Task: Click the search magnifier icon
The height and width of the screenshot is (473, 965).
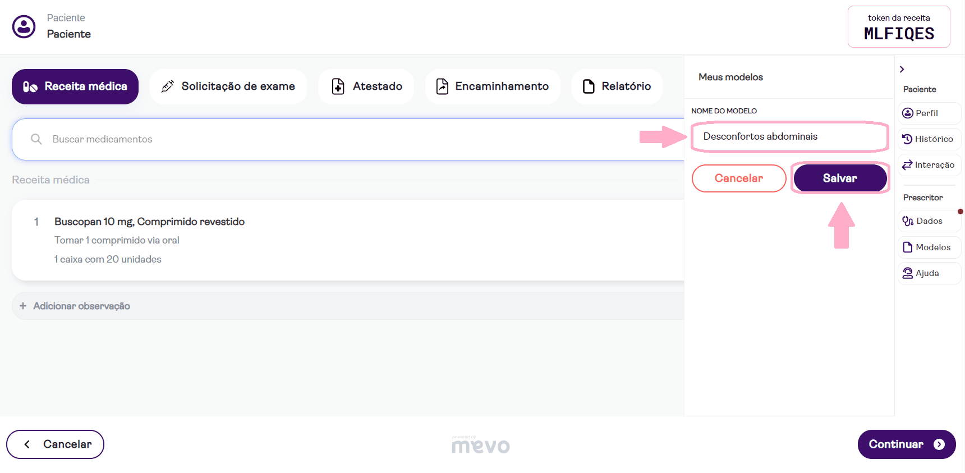Action: (x=36, y=139)
